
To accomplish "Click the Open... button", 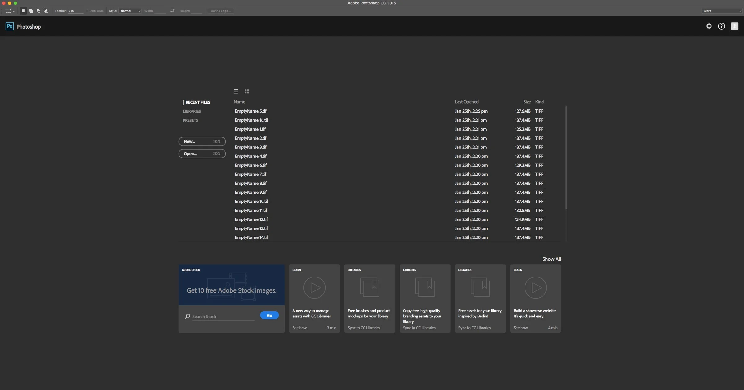I will (202, 154).
